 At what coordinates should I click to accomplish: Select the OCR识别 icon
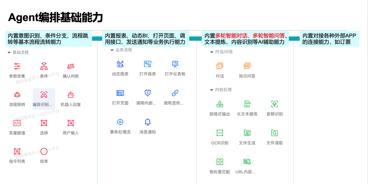tap(220, 133)
